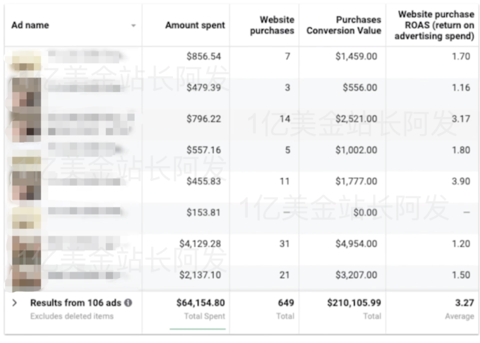This screenshot has height=343, width=480.
Task: Open the ad thumbnail in the $479.39 row
Action: [26, 92]
